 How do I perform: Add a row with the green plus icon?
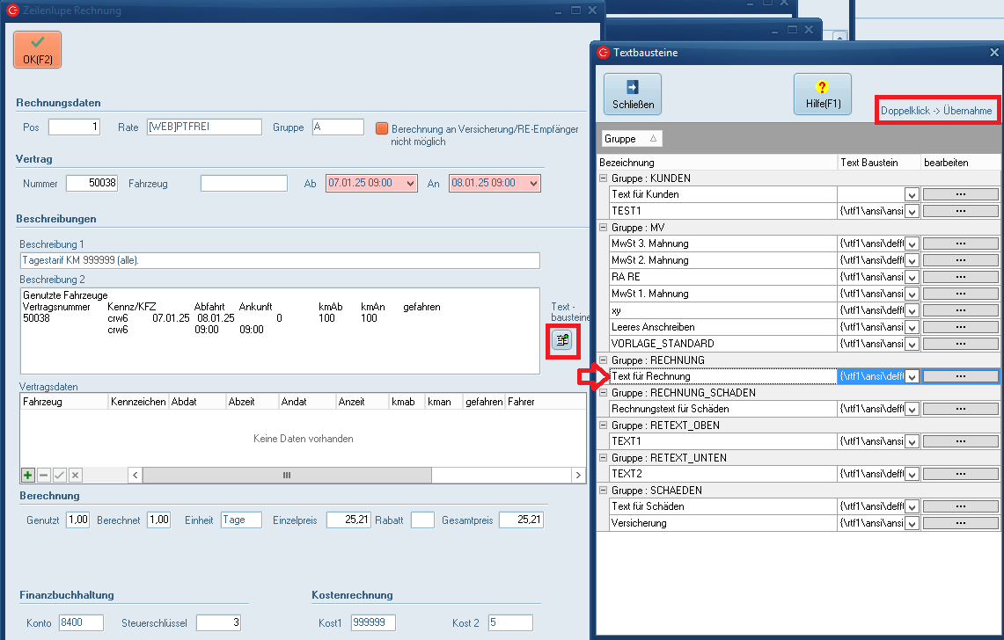(28, 475)
